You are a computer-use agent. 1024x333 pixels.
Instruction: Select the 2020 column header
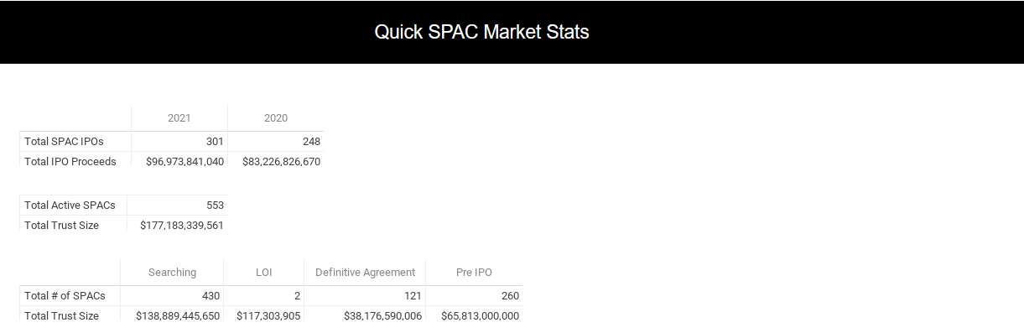pos(276,118)
